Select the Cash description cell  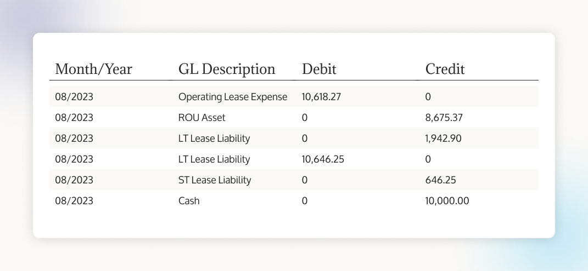(189, 201)
